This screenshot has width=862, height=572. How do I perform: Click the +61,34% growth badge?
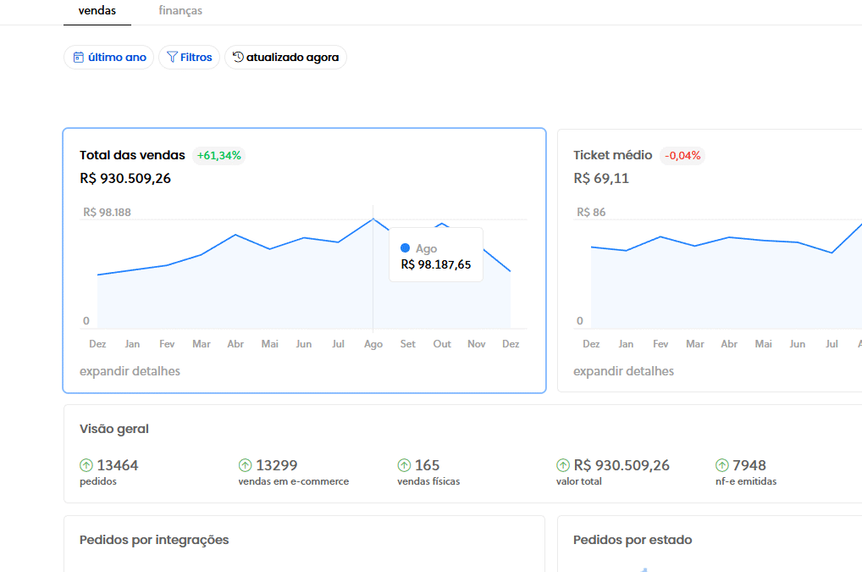point(218,155)
